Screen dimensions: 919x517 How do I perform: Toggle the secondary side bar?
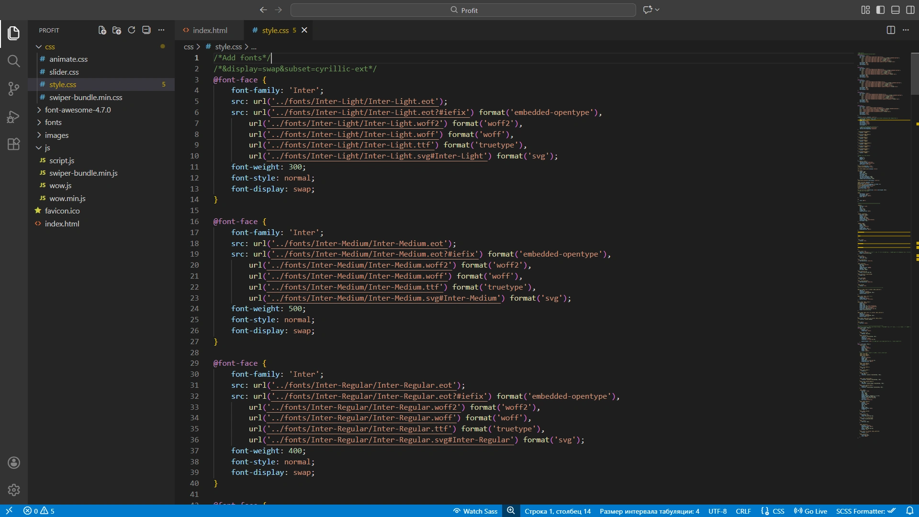tap(910, 10)
